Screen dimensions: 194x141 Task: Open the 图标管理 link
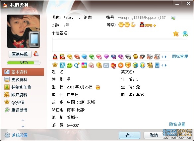tap(180, 57)
